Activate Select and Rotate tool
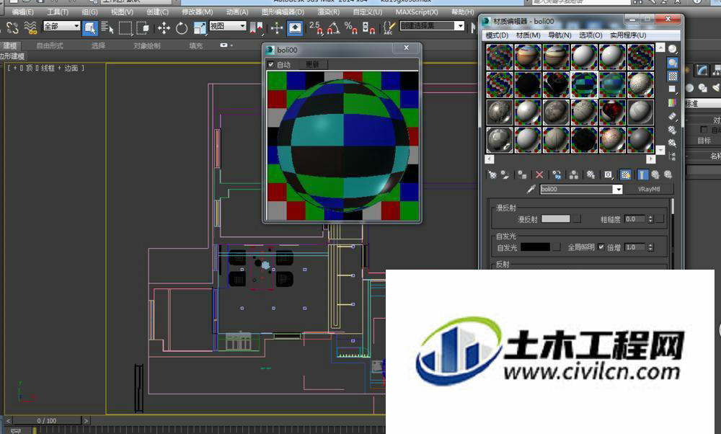The image size is (721, 434). pos(182,28)
